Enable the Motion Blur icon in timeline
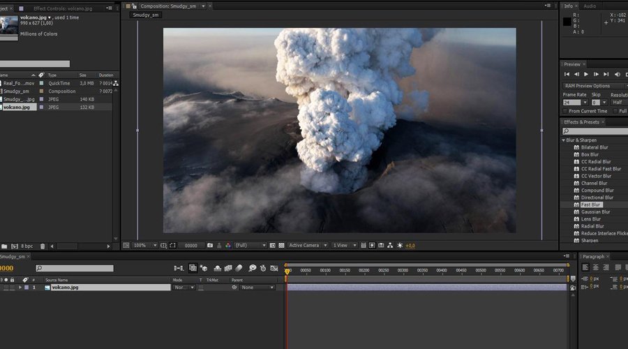 click(239, 268)
